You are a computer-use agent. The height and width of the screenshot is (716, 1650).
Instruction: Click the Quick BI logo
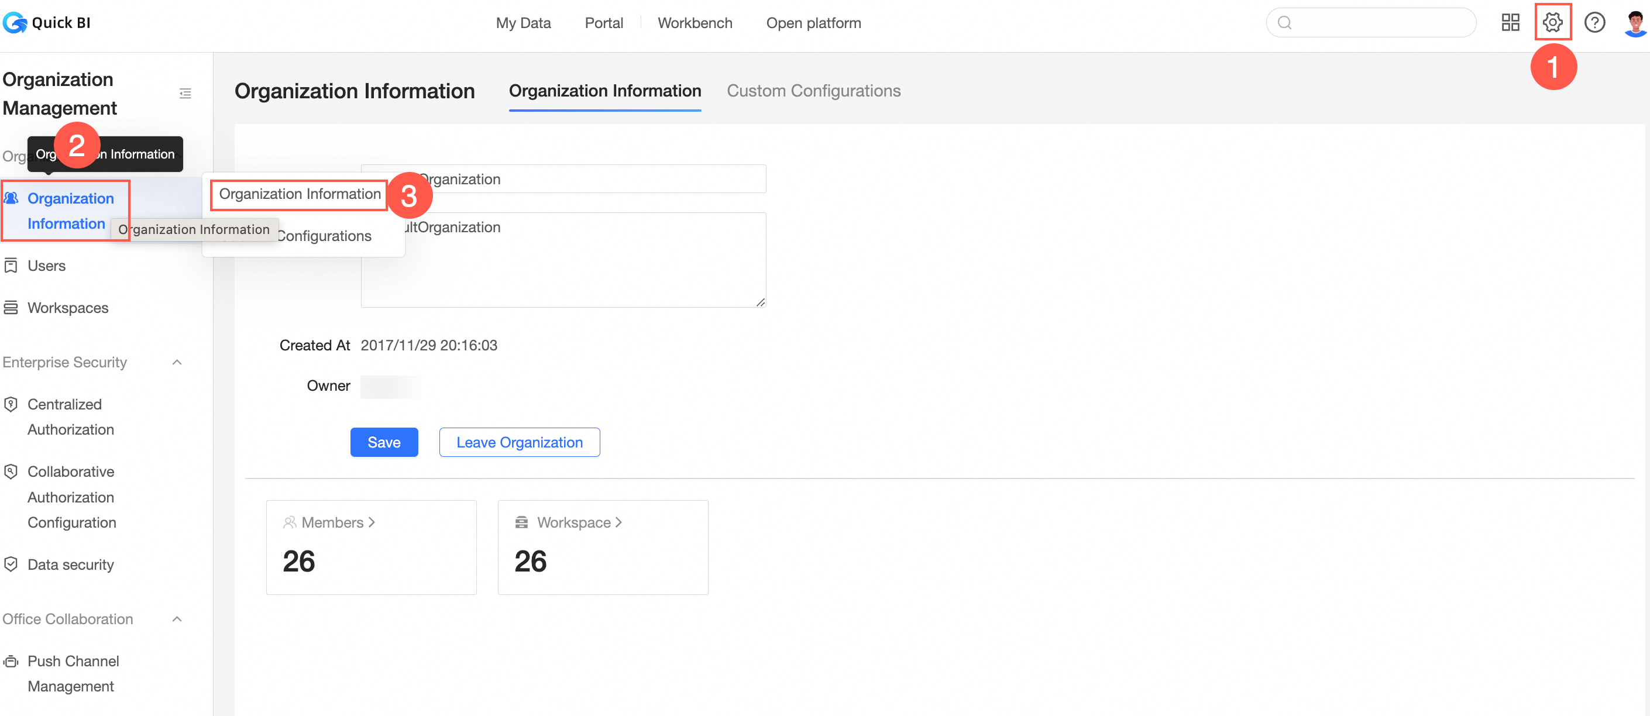(47, 22)
